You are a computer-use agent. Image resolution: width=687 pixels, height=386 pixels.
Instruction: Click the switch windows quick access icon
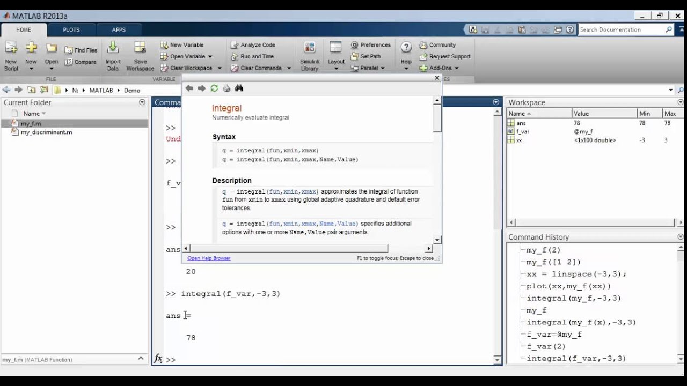(558, 29)
